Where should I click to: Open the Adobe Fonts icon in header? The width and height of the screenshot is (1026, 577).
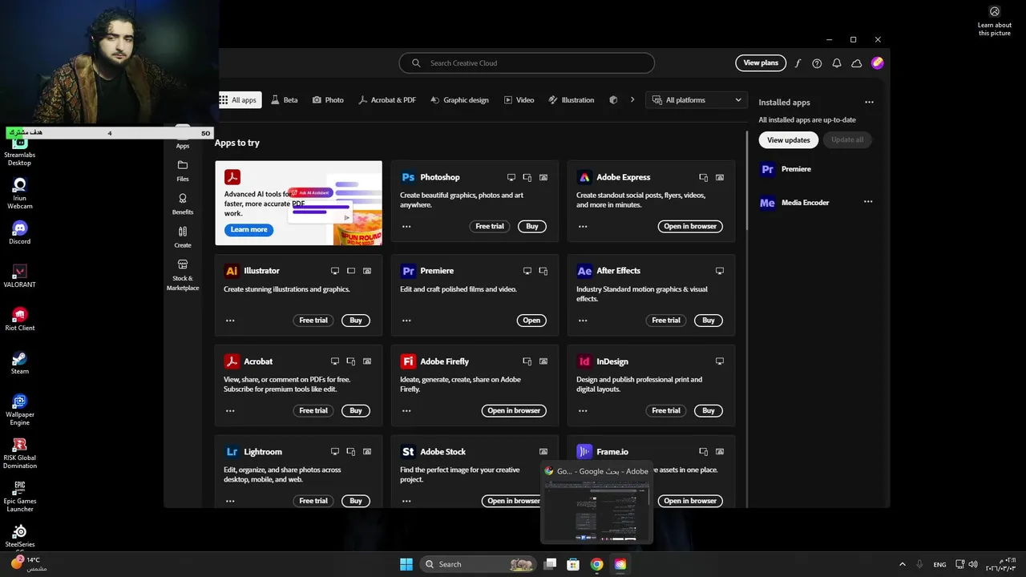[x=798, y=63]
